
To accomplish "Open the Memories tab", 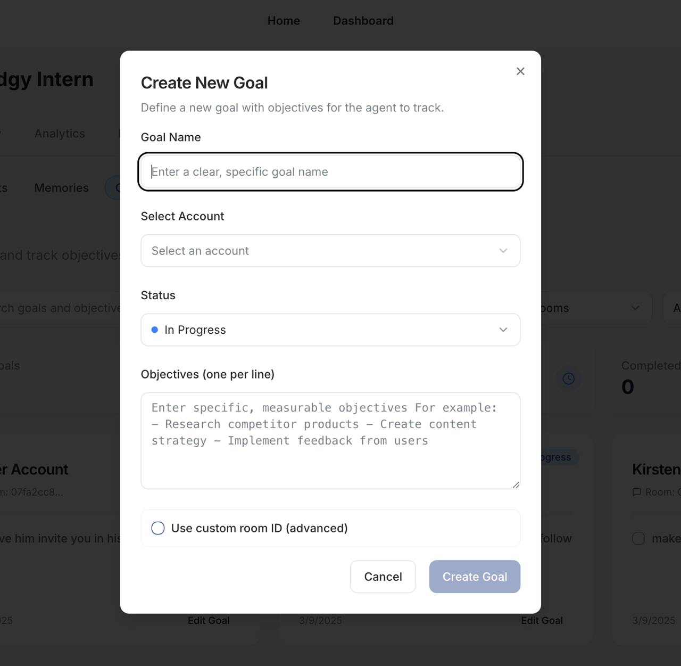I will pos(61,187).
